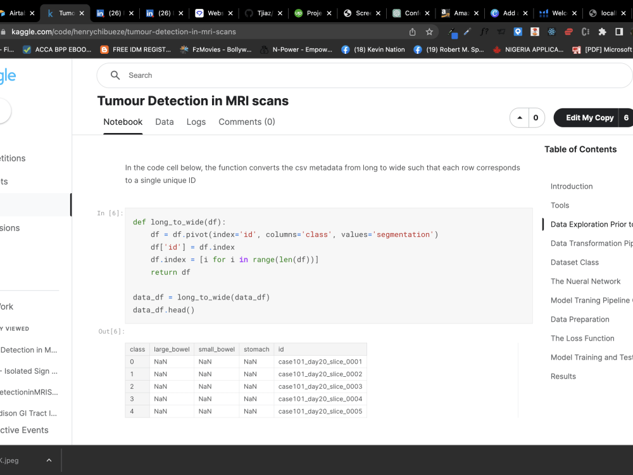Click the kaggle.com URL in address bar

[x=123, y=32]
